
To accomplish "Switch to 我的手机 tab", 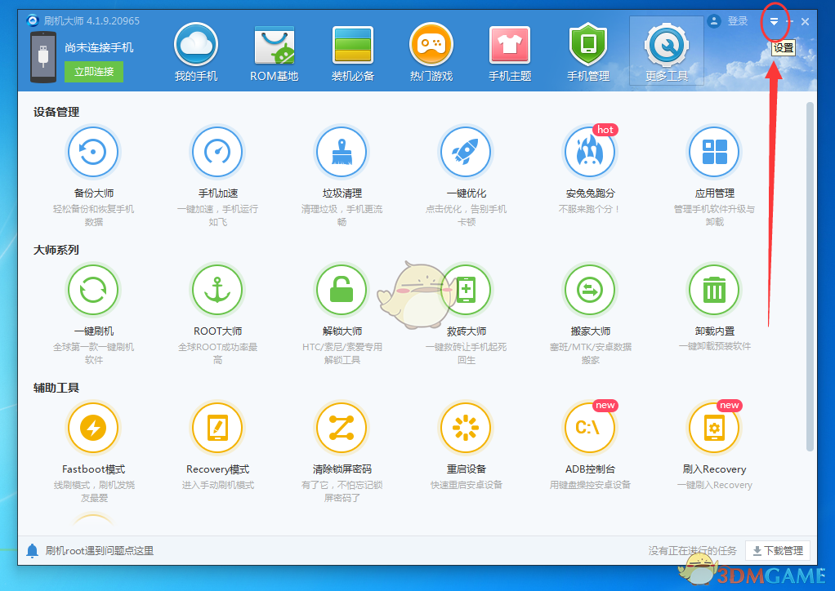I will point(196,53).
